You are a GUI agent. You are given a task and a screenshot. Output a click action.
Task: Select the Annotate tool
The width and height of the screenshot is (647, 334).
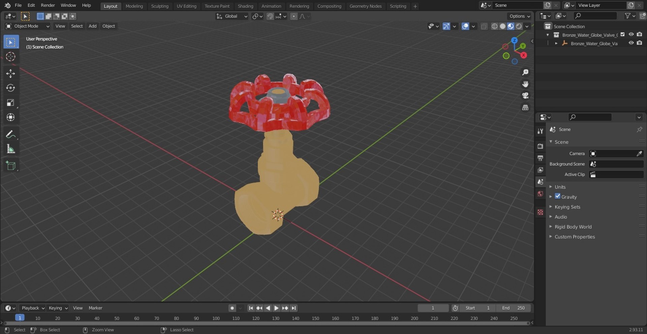pos(10,134)
